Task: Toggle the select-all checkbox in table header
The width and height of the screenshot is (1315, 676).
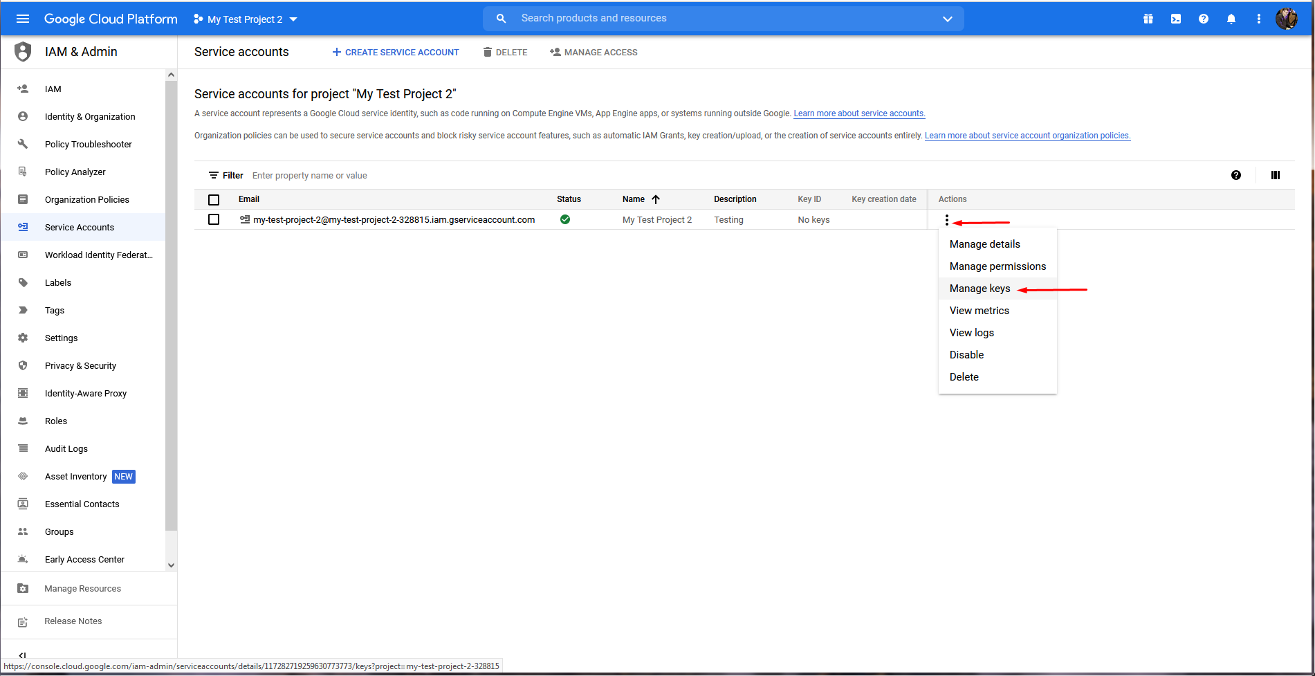Action: (214, 200)
